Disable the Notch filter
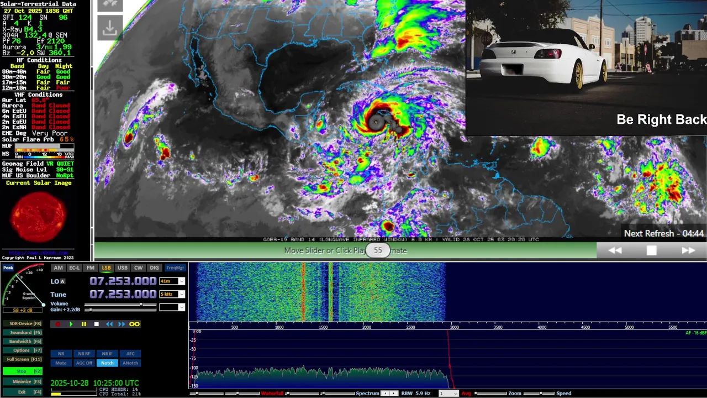Screen dimensions: 707x398 tap(107, 363)
